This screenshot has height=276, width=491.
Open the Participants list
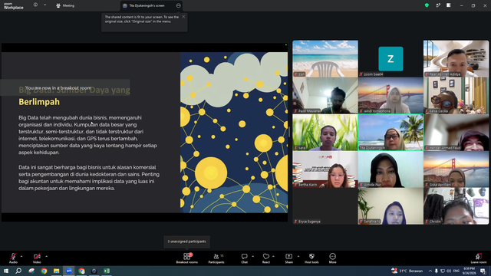point(216,258)
